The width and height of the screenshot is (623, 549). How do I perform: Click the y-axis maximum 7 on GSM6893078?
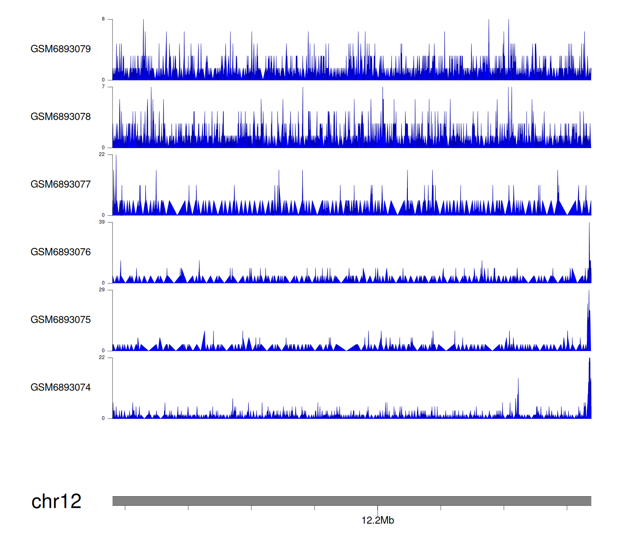[x=103, y=87]
